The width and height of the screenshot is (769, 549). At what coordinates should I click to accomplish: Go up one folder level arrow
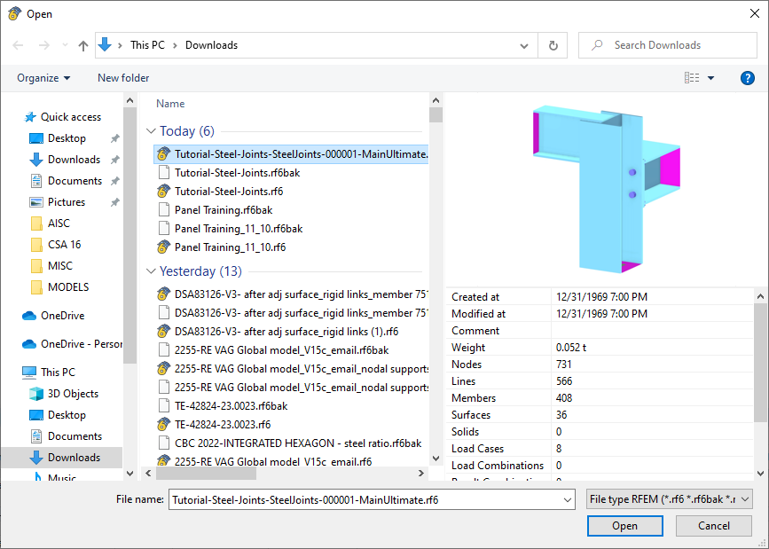coord(83,45)
